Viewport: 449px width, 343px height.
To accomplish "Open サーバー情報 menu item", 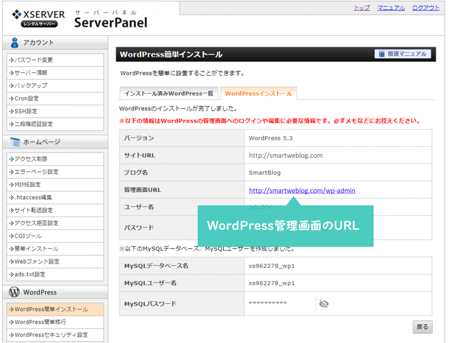I will (x=55, y=73).
